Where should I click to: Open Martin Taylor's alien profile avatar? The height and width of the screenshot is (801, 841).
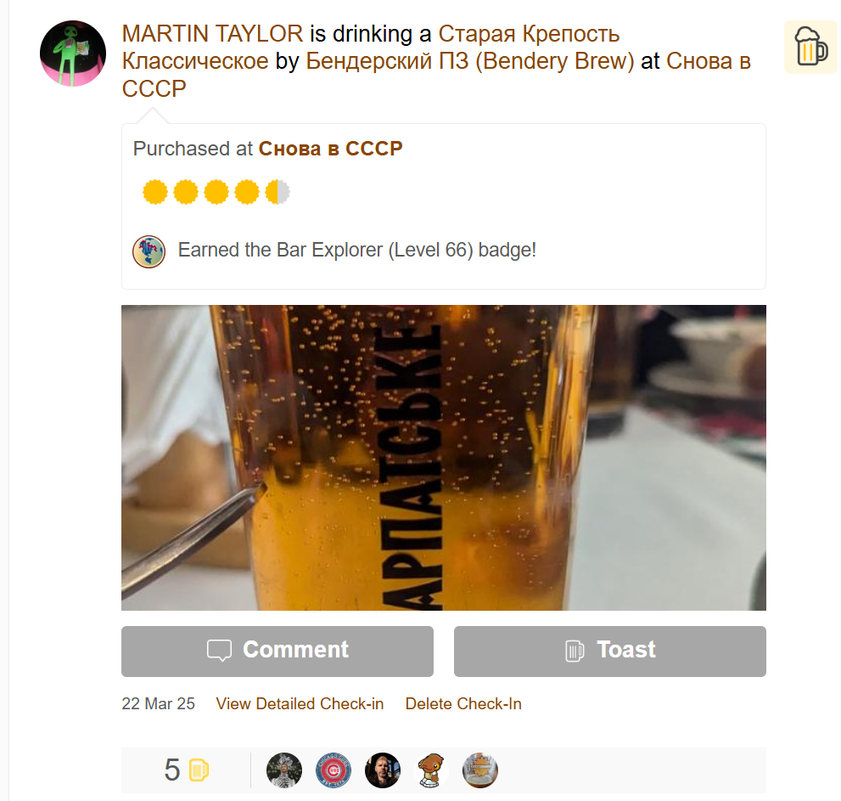click(x=73, y=54)
